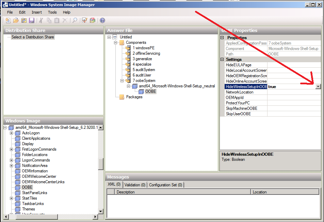Click the OOBE cube icon in Answer File
This screenshot has width=324, height=222.
(141, 91)
